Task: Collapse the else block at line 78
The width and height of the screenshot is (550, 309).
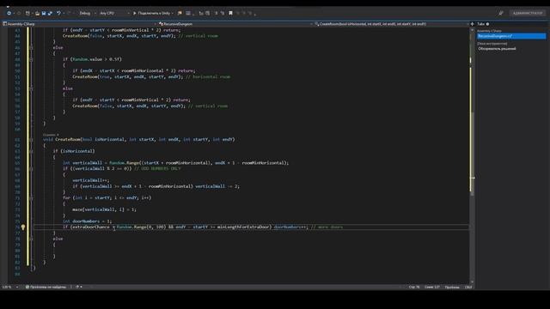Action: click(31, 239)
